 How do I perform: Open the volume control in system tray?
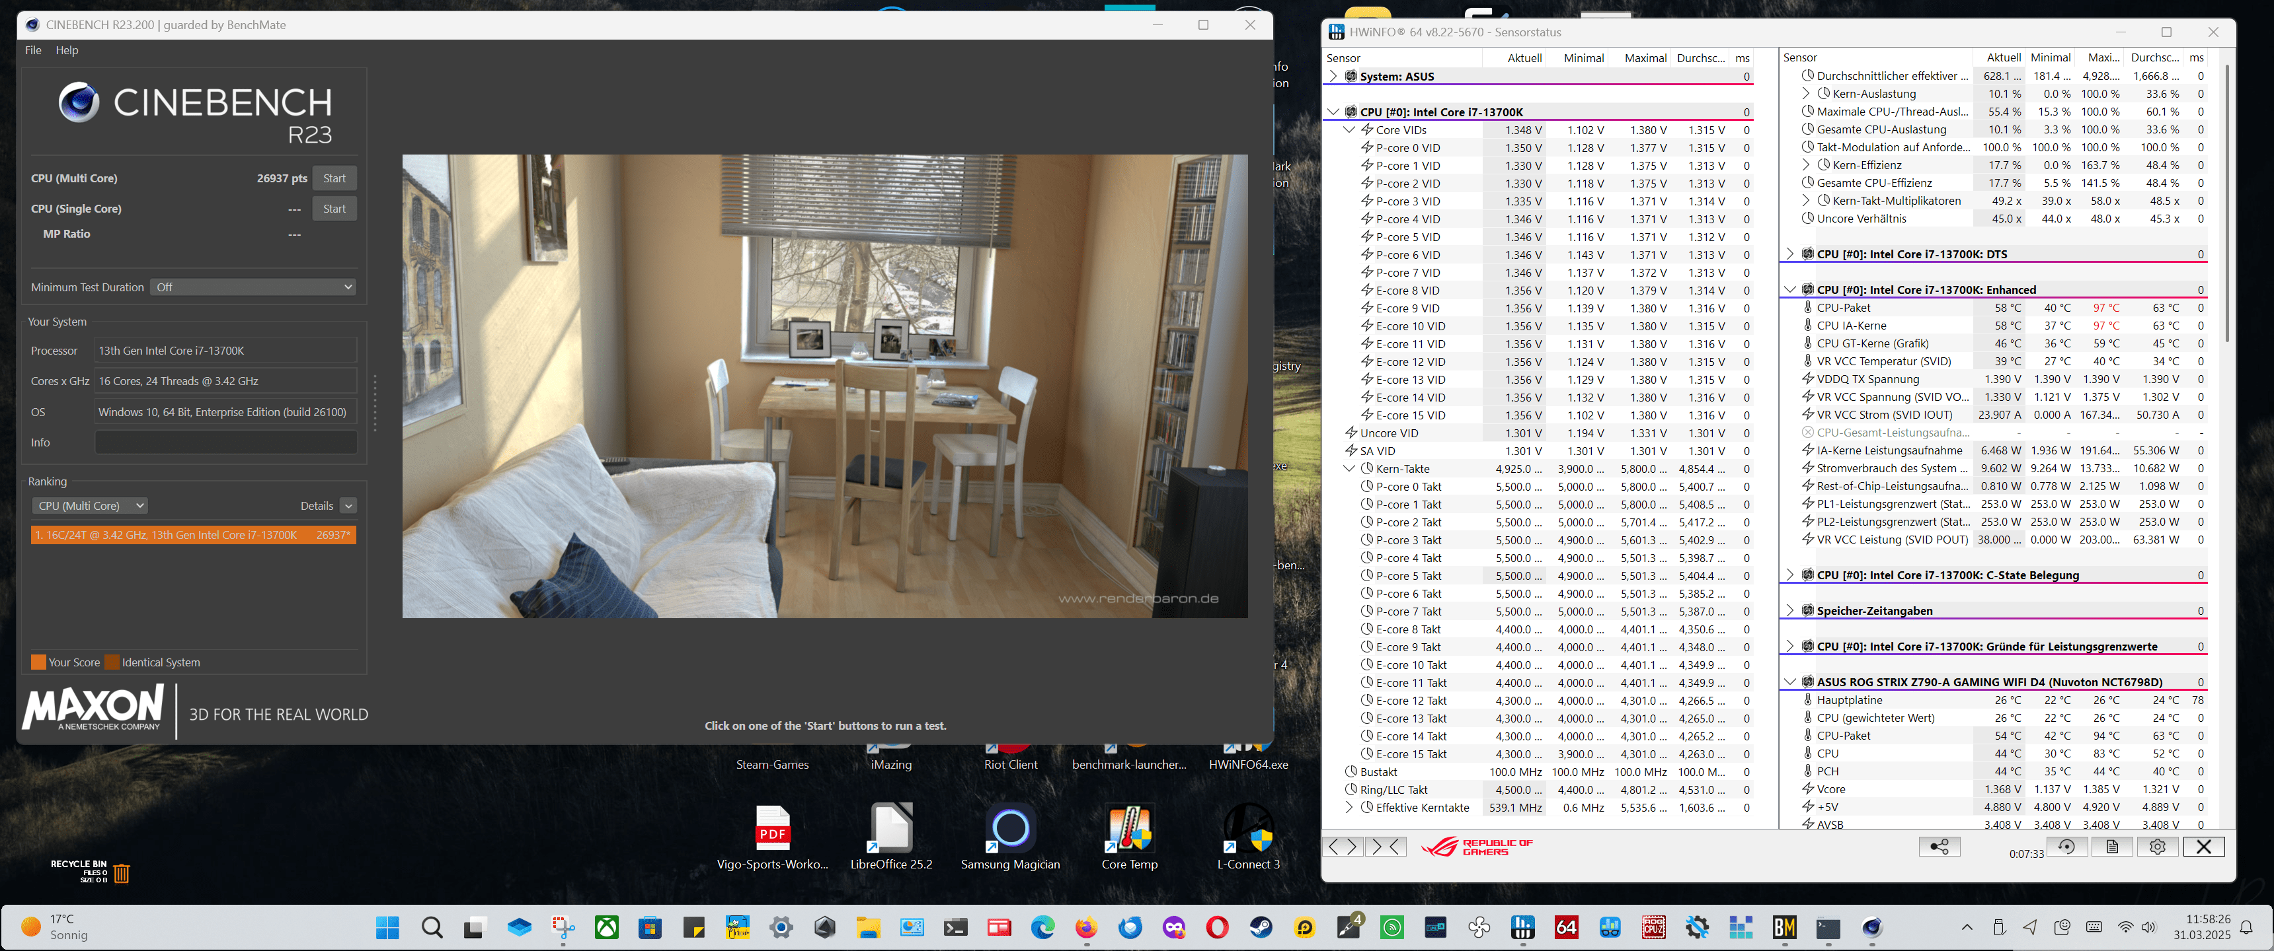pos(2148,927)
